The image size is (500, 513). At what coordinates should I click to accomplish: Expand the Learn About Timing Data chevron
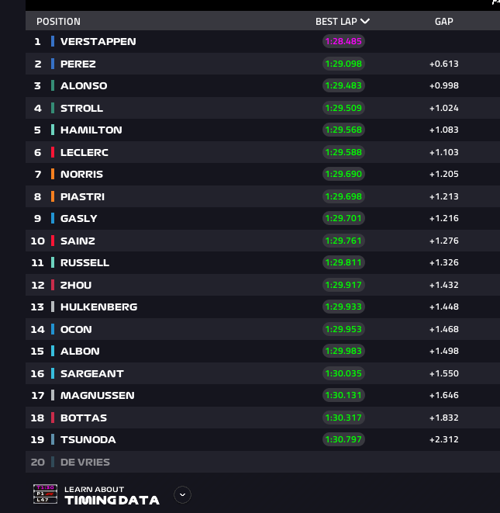click(x=182, y=494)
